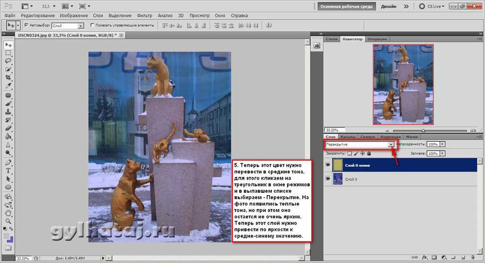Screen dimensions: 485x263
Task: Uncheck the 'Автовыбор' checkbox
Action: (x=26, y=25)
